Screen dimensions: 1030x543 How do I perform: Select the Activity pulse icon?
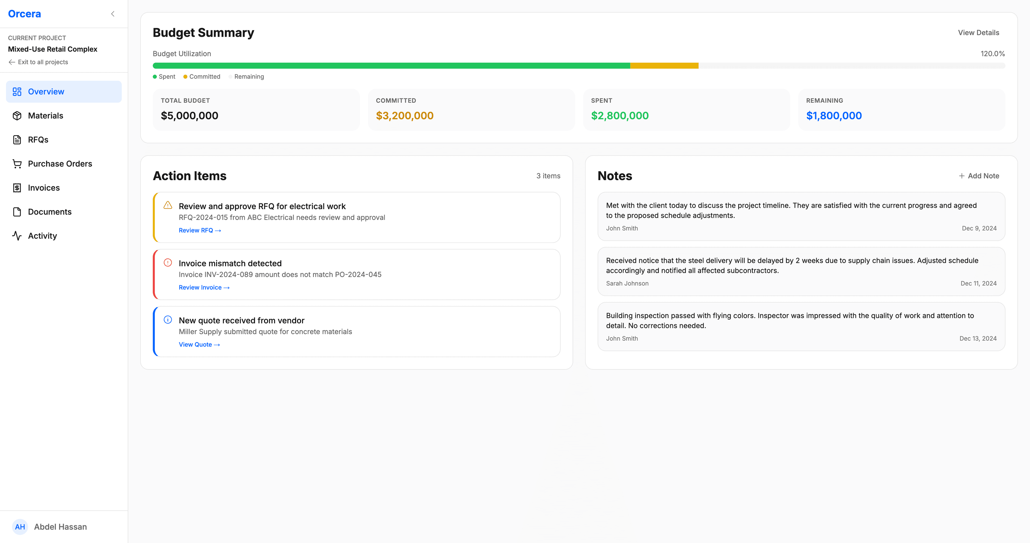tap(17, 235)
